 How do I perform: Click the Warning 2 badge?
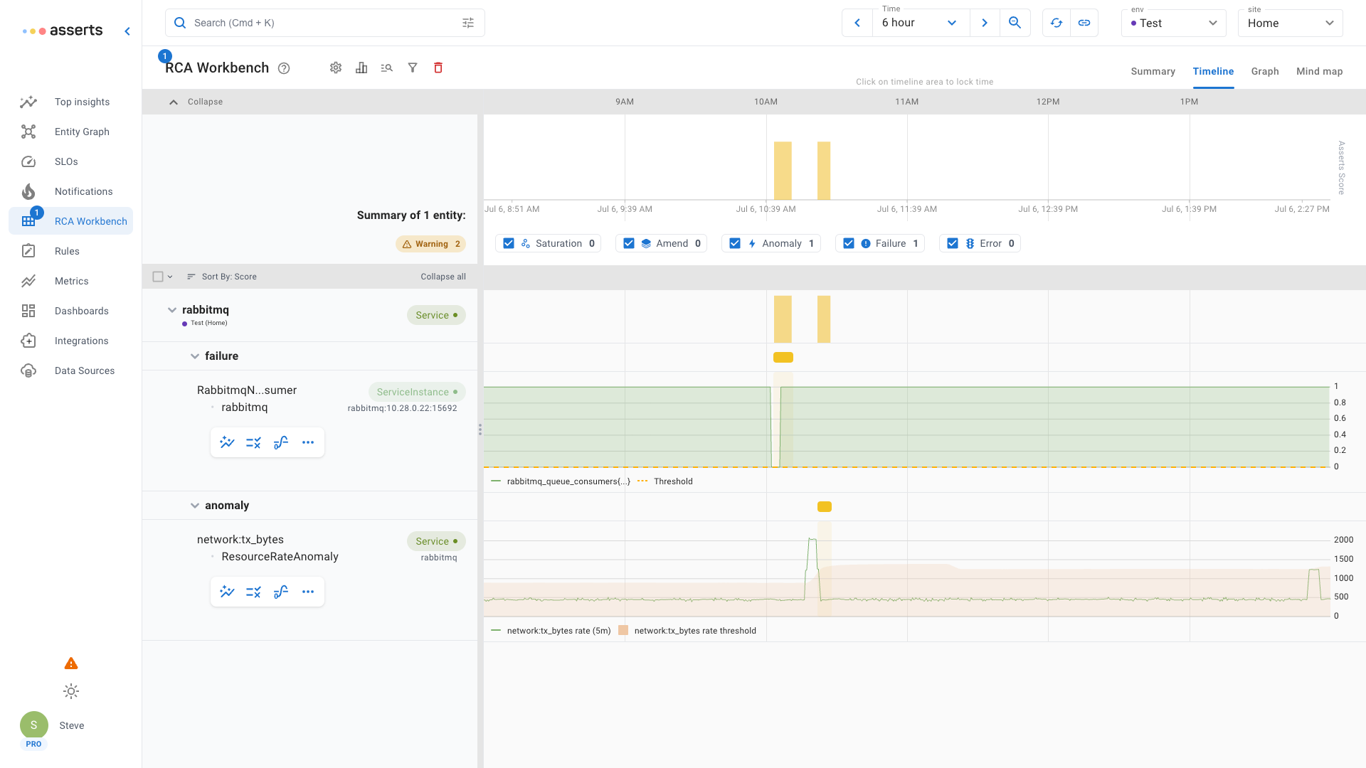(x=430, y=244)
